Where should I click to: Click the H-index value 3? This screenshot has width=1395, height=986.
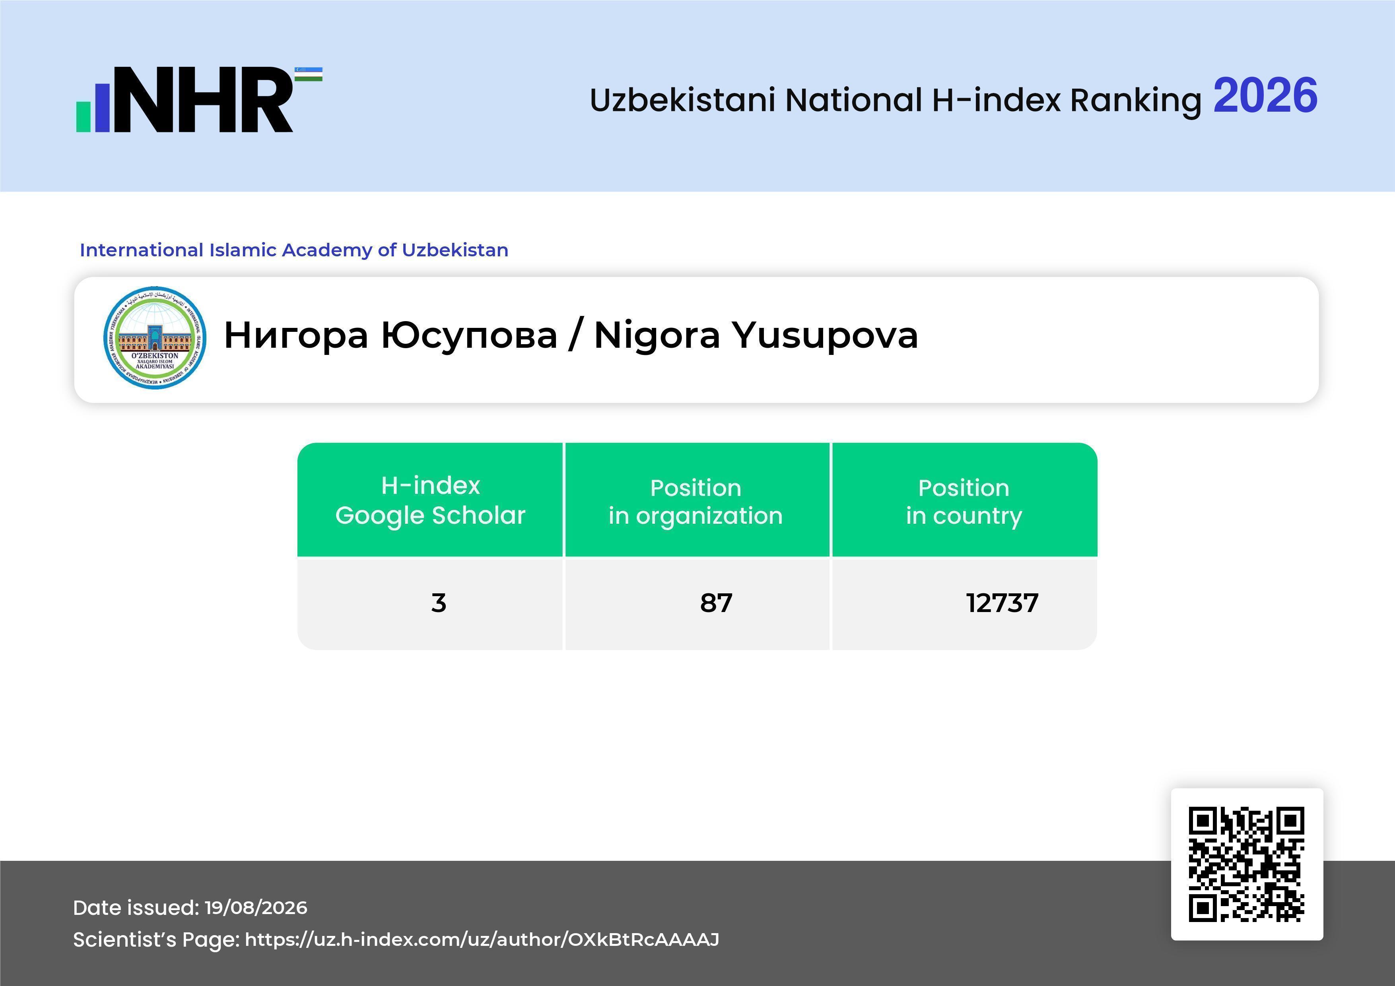point(439,603)
